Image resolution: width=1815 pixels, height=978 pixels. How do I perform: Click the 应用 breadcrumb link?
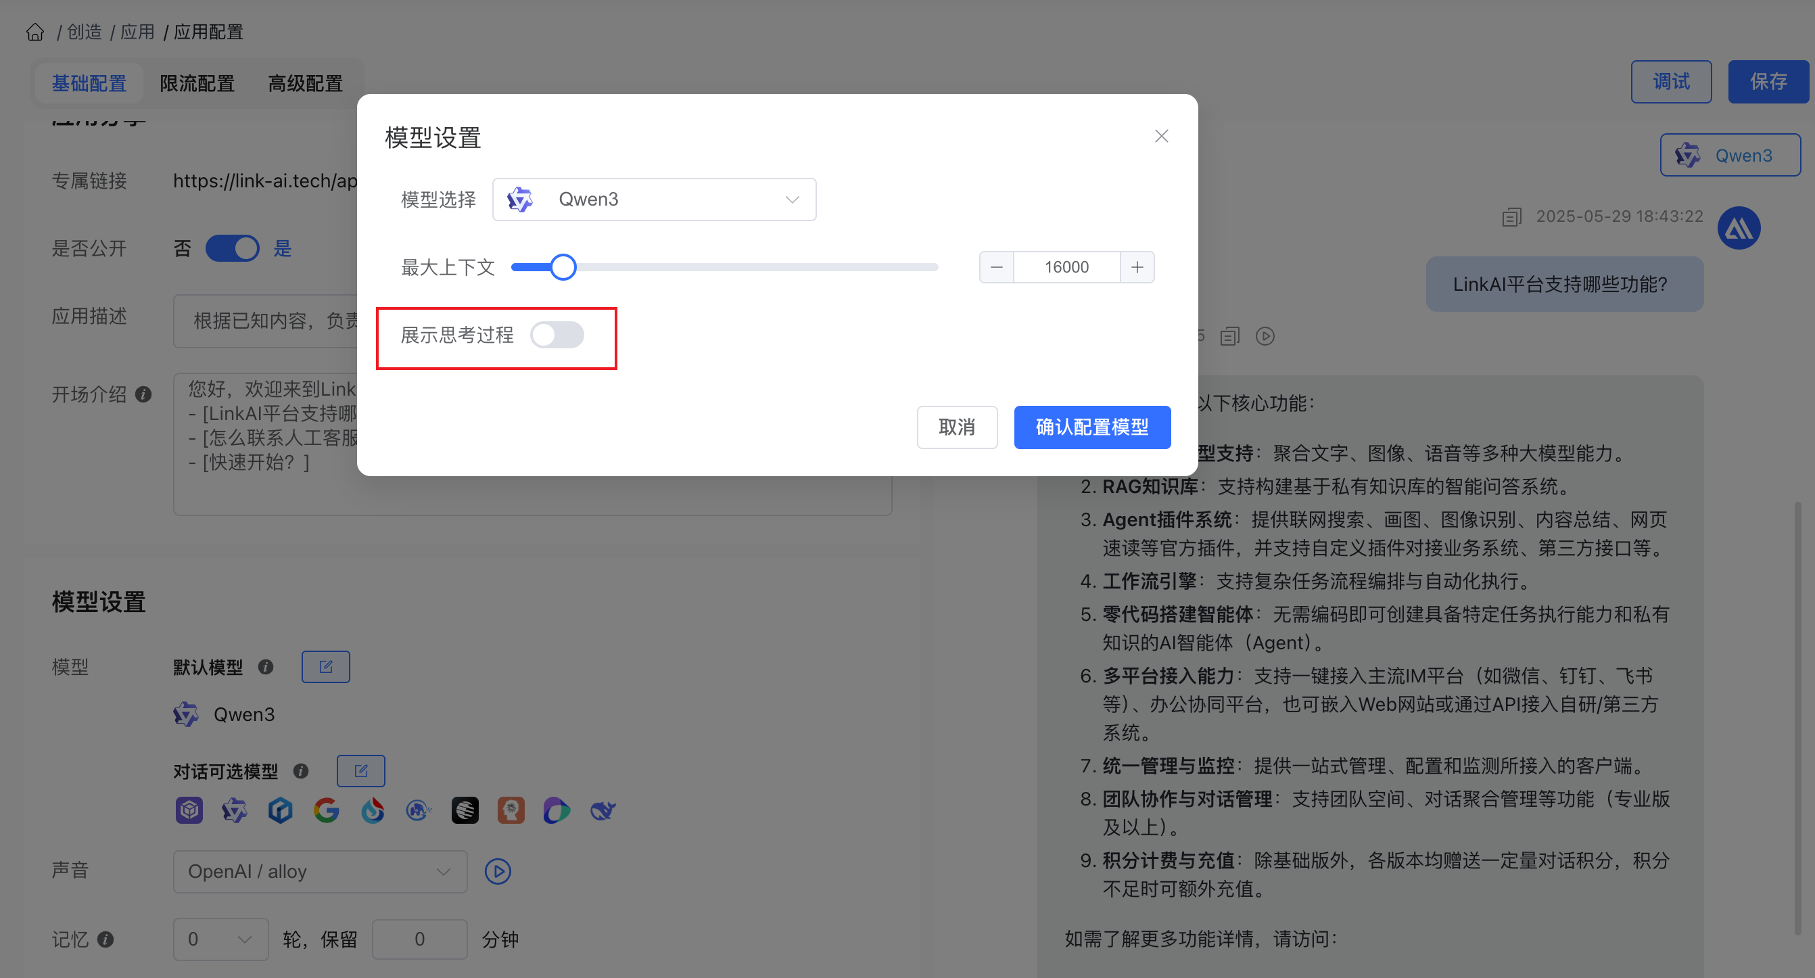(x=137, y=32)
